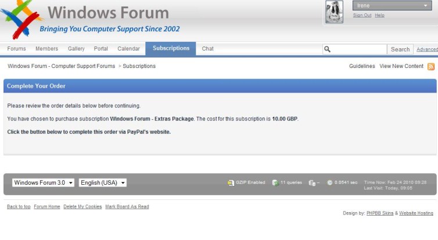Click the search magnifier icon
This screenshot has height=240, width=438.
(327, 49)
